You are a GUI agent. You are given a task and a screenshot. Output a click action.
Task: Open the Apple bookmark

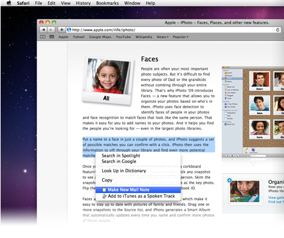click(x=63, y=37)
